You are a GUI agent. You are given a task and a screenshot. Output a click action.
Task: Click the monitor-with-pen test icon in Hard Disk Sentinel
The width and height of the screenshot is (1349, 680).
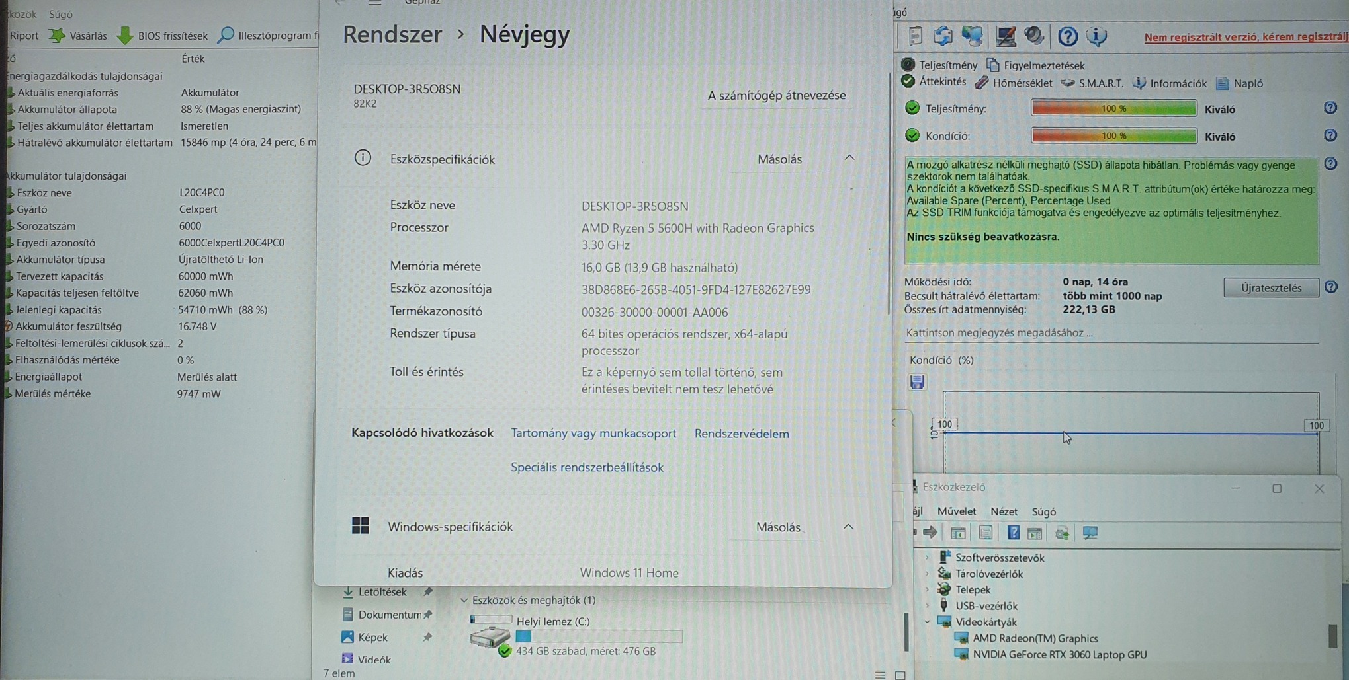pyautogui.click(x=1006, y=36)
